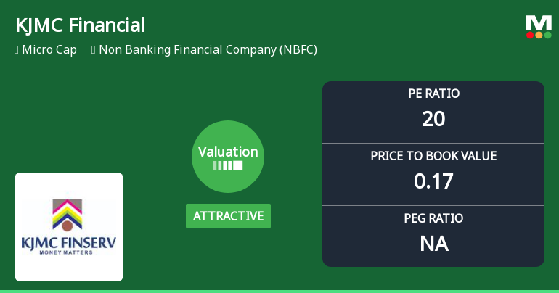Click the Markets Mojo M logo
Viewport: 559px width, 293px height.
(x=539, y=23)
